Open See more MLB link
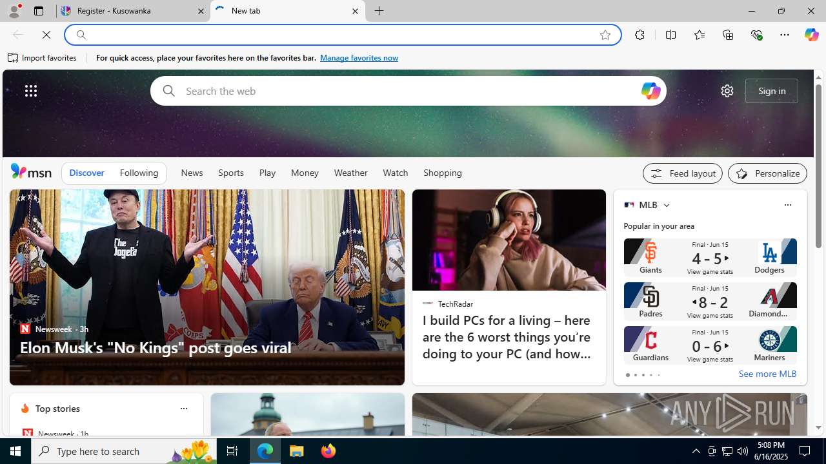 767,374
